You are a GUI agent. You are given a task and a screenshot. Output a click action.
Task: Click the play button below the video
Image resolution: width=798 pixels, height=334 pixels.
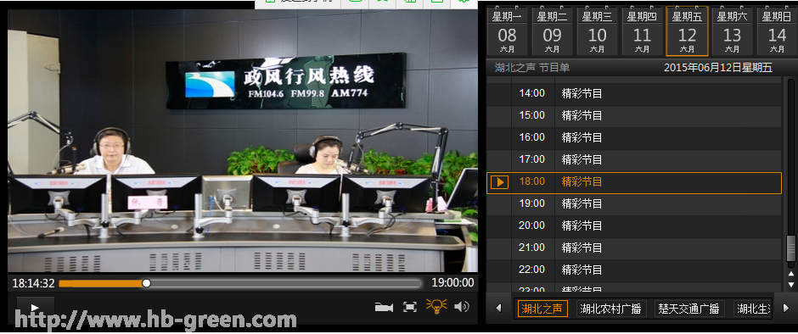click(35, 308)
